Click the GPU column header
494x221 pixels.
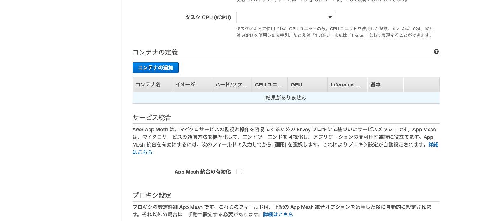click(x=308, y=84)
